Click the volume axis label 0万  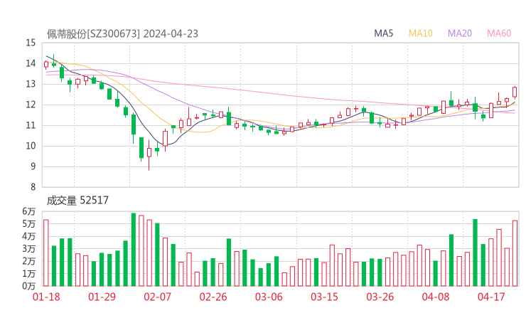[29, 286]
